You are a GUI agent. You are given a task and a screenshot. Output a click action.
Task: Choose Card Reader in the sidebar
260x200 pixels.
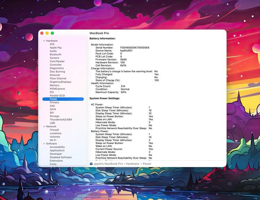pos(57,61)
